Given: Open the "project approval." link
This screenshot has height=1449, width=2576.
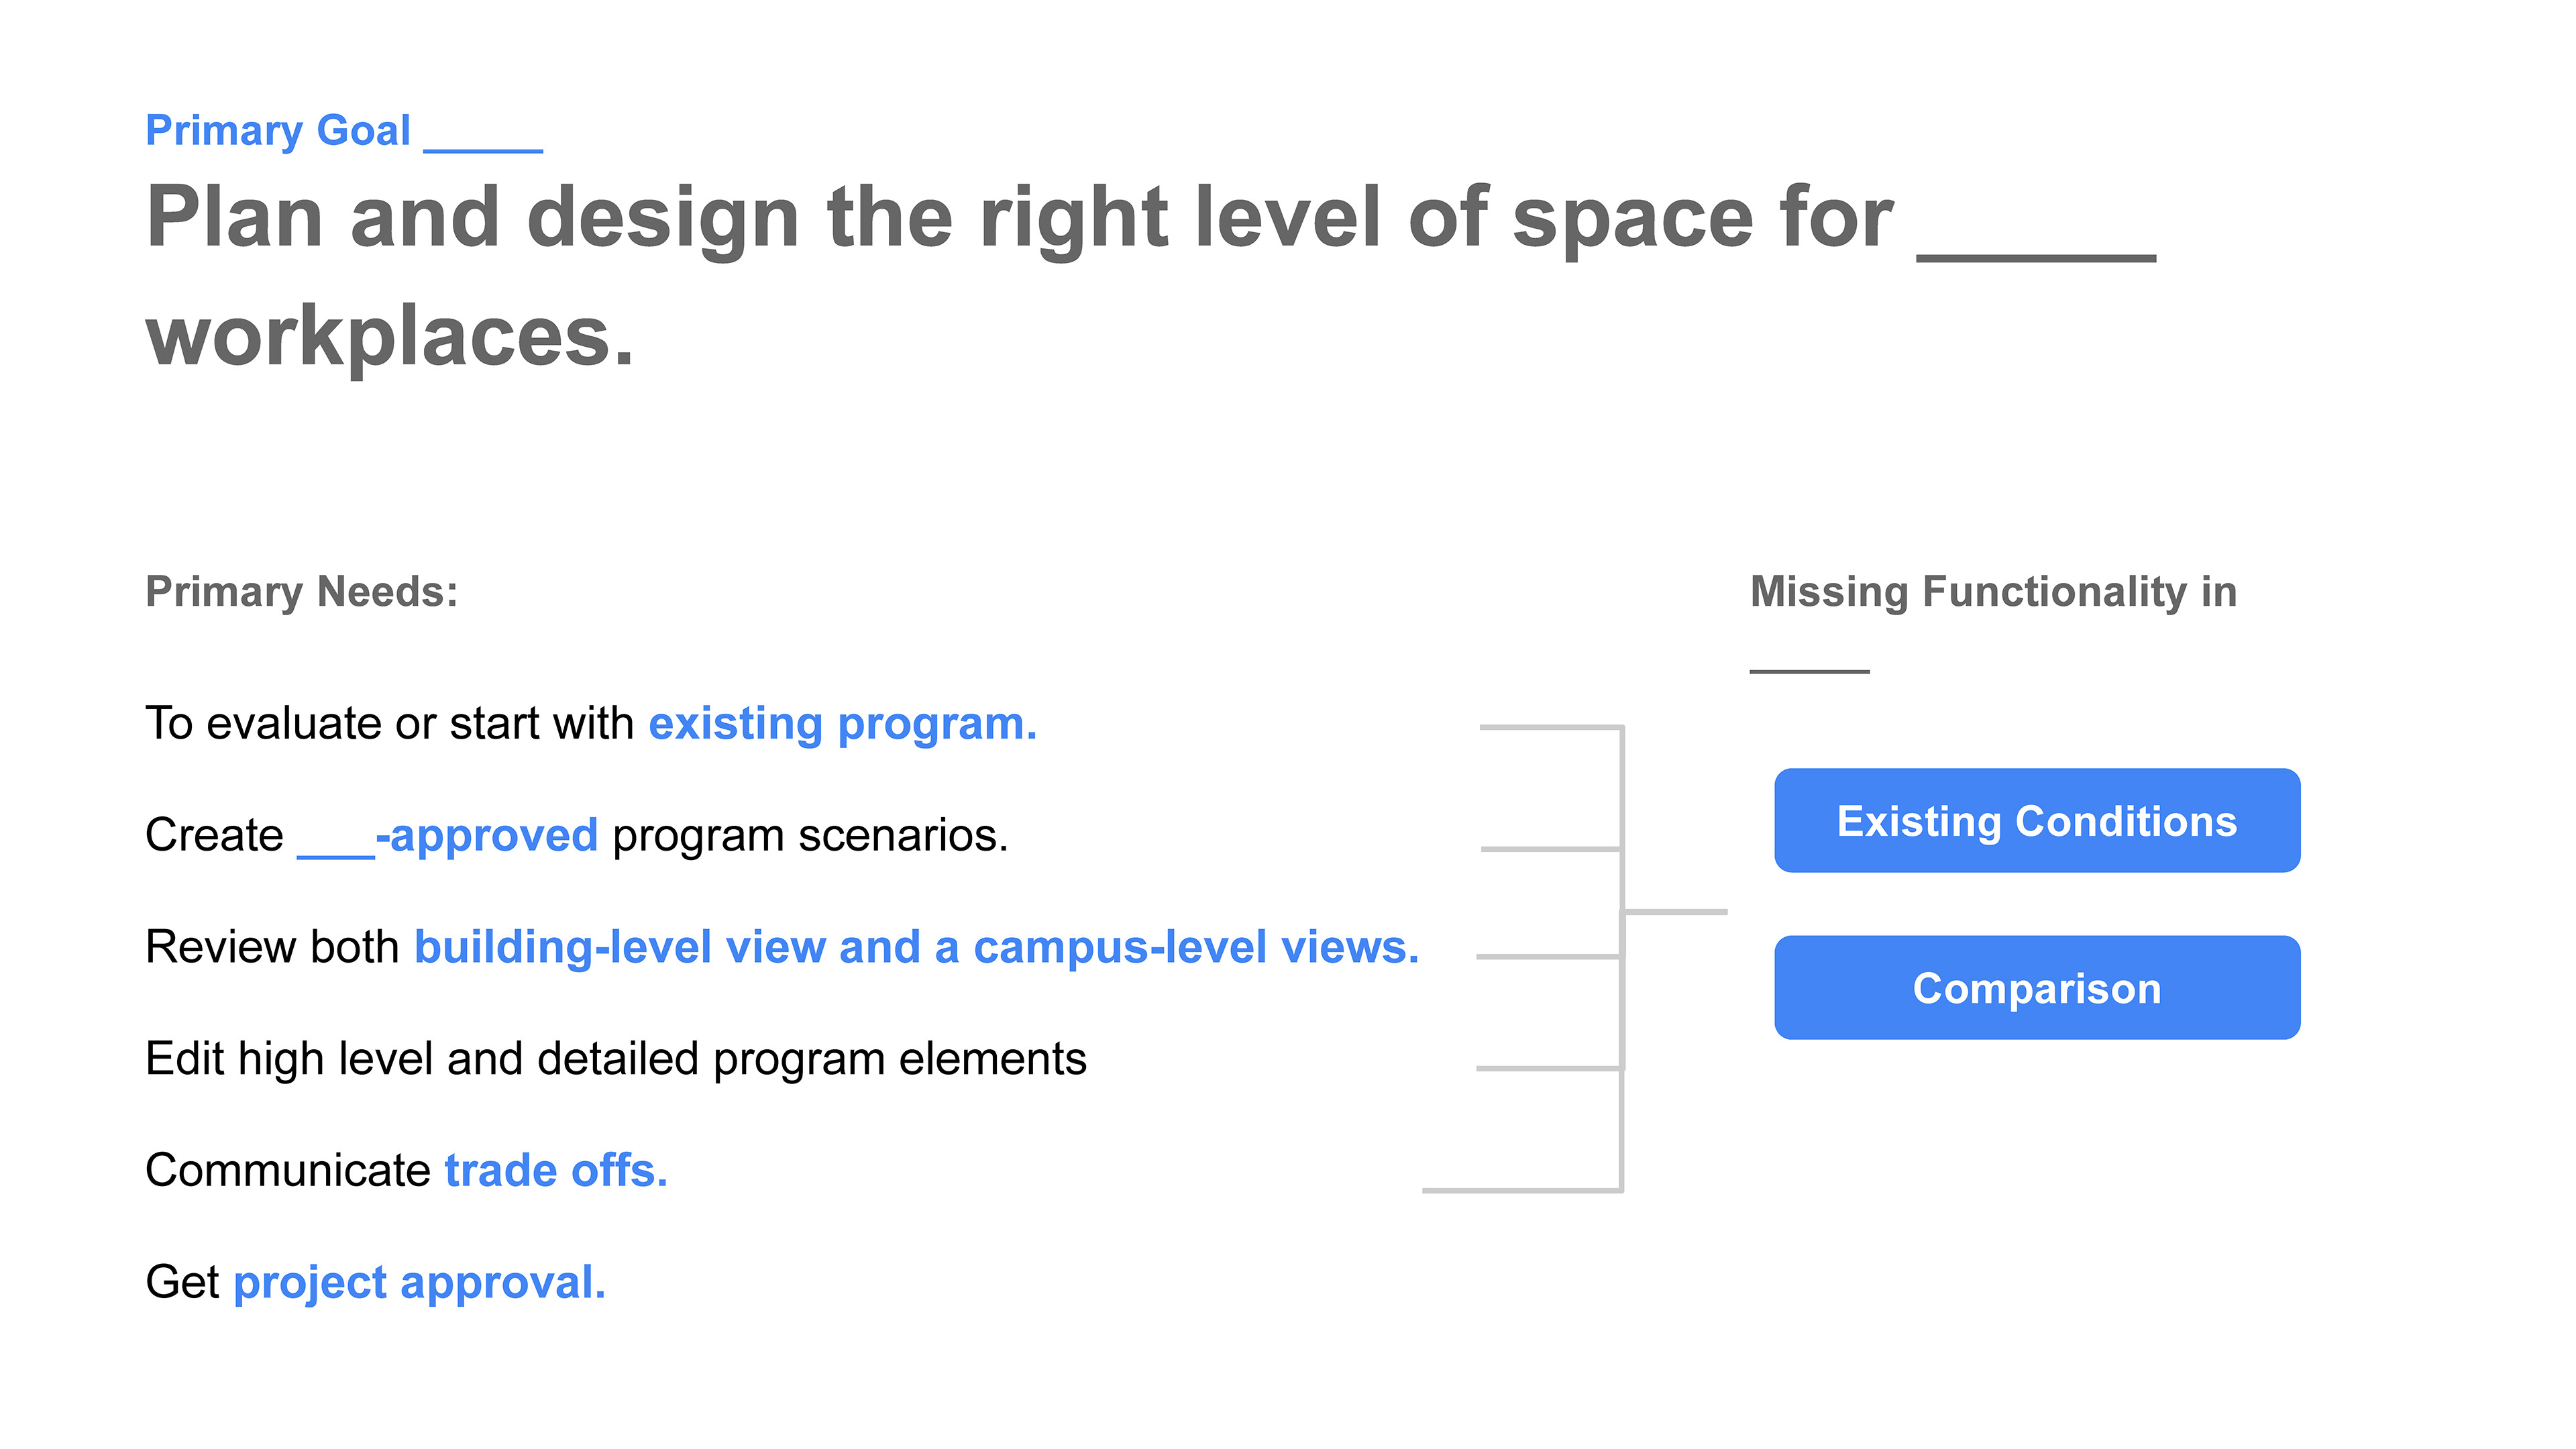Looking at the screenshot, I should pos(419,1282).
